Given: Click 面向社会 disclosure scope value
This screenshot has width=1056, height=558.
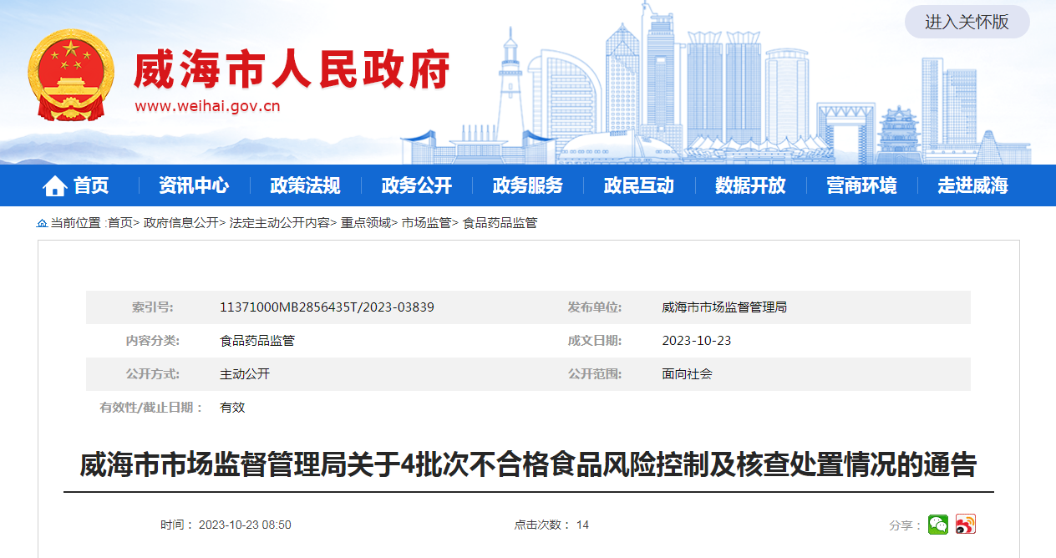Looking at the screenshot, I should [687, 374].
